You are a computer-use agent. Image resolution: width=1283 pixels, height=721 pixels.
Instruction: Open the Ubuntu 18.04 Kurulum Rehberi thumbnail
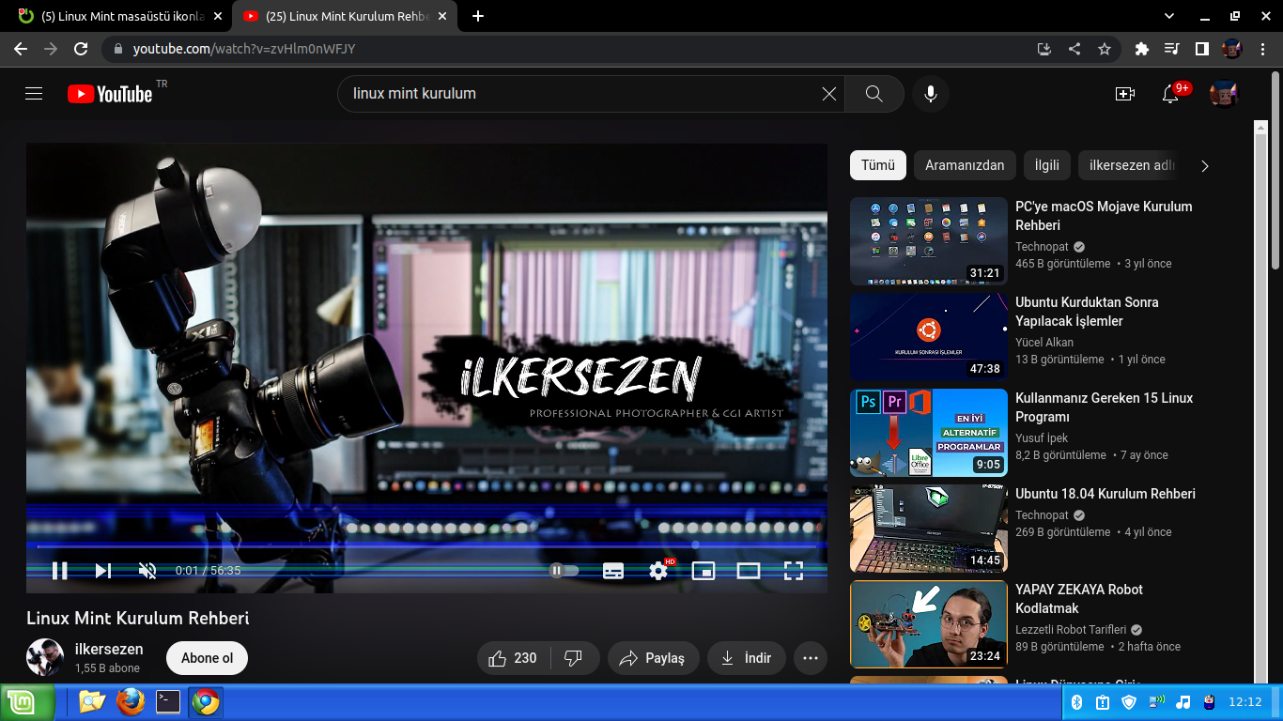(x=929, y=529)
